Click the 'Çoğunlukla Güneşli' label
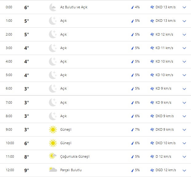This screenshot has height=177, width=191. [x=75, y=156]
